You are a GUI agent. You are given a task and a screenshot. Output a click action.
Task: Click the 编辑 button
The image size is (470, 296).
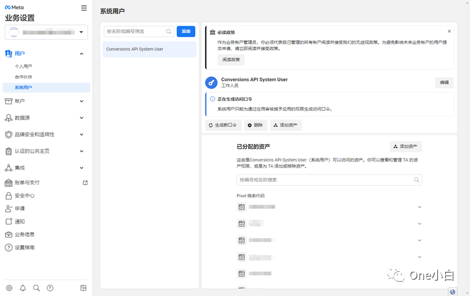coord(445,83)
